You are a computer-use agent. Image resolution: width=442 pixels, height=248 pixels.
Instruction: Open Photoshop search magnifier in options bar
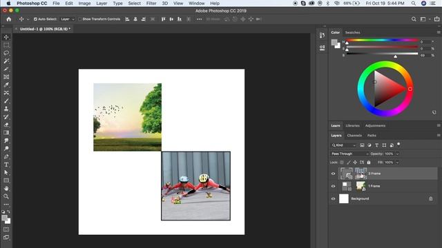(x=414, y=19)
